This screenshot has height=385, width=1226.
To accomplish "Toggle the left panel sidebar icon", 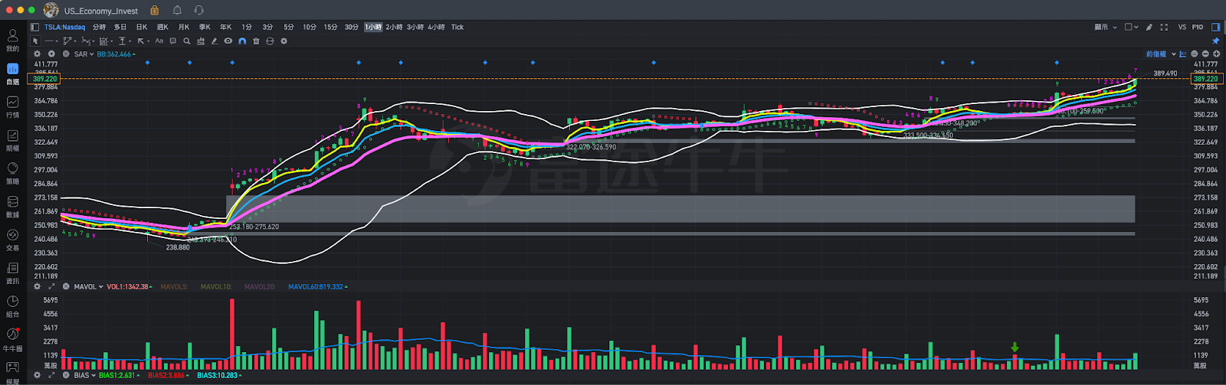I will (x=34, y=27).
